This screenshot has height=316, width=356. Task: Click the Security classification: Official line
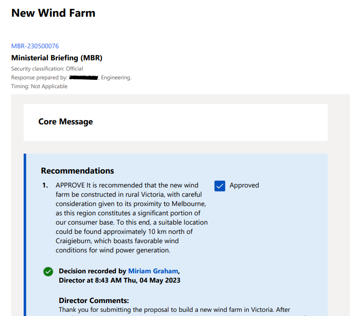47,69
